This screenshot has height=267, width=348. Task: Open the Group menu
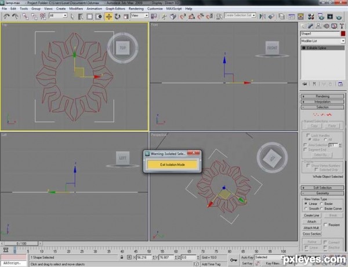click(x=36, y=9)
